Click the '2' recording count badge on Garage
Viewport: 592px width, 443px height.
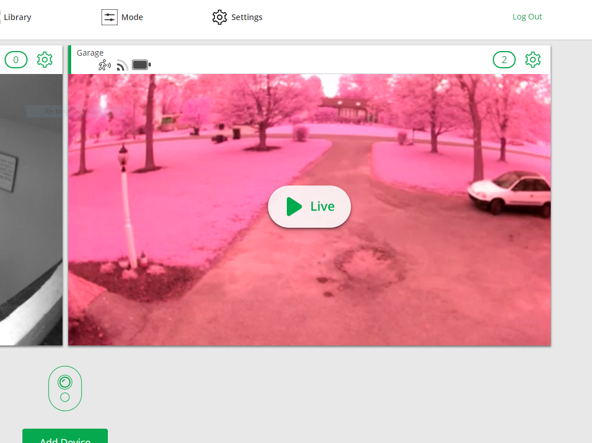[x=504, y=59]
